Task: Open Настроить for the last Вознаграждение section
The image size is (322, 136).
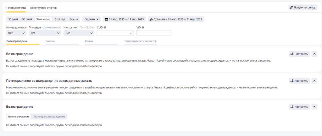Action: [299, 107]
